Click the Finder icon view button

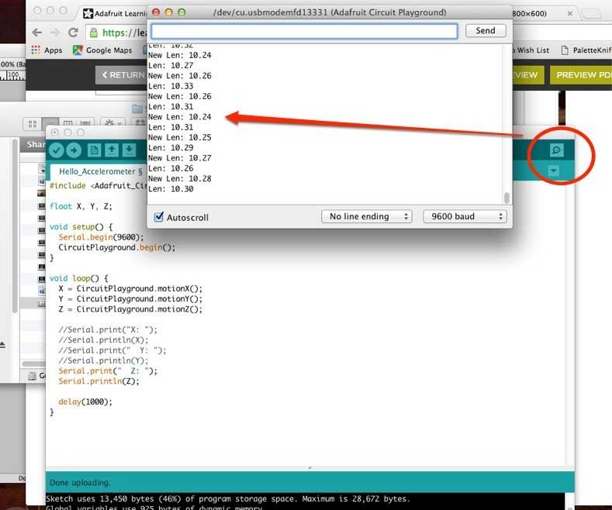[x=33, y=123]
